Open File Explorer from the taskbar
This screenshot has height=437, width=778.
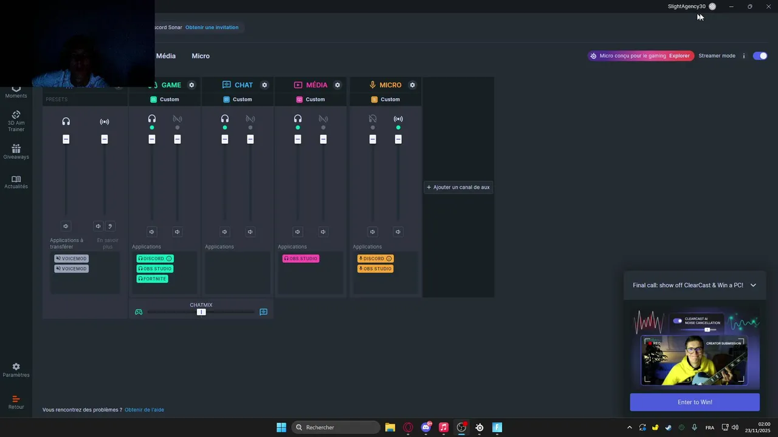click(x=390, y=427)
